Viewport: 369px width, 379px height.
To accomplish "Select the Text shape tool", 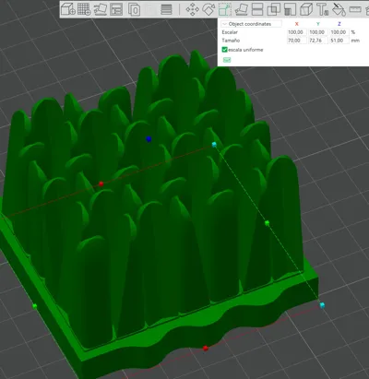I will coord(323,9).
